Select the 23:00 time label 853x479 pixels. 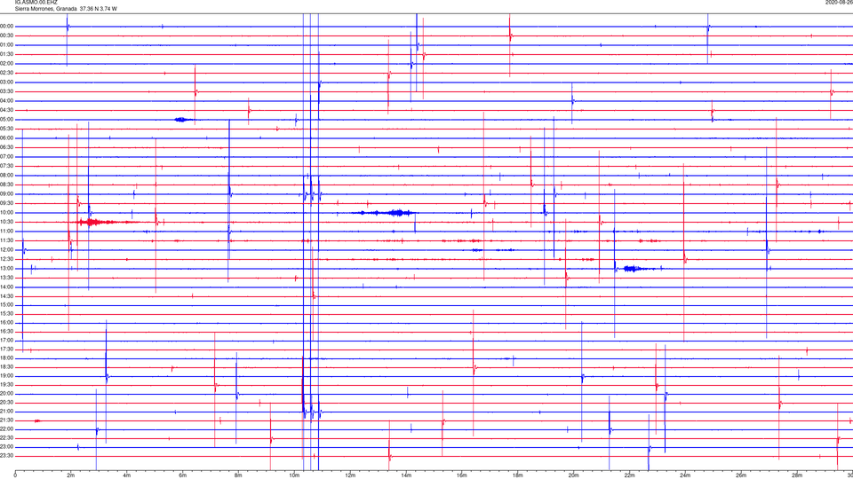(6, 447)
